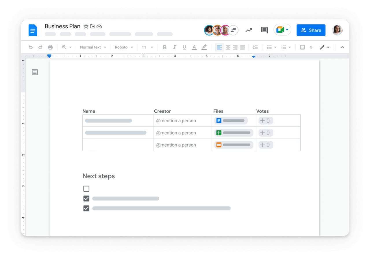Open the Roboto font family dropdown

tap(124, 47)
